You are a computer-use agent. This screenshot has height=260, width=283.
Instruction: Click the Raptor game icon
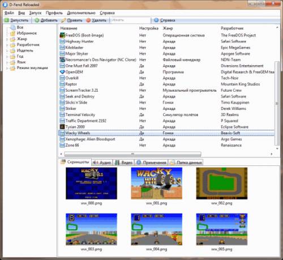pyautogui.click(x=62, y=84)
